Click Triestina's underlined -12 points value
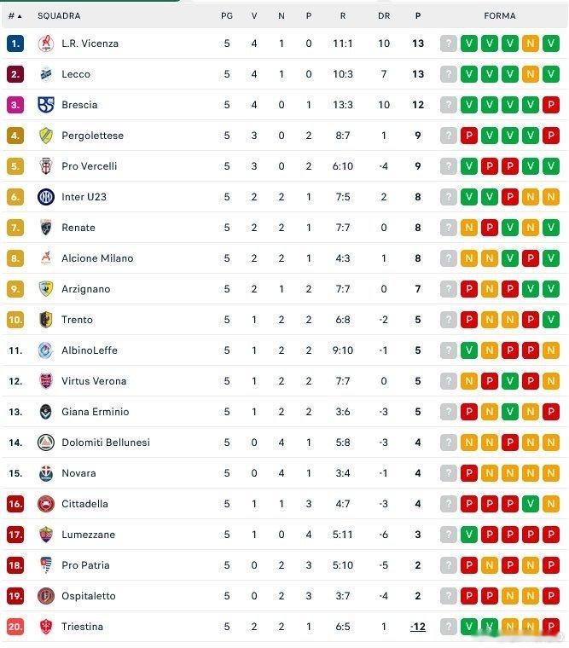 click(418, 627)
